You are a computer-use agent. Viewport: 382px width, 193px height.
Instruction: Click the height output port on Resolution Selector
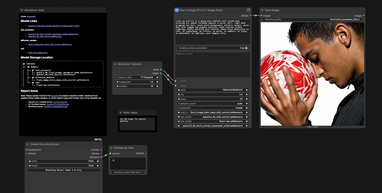(161, 73)
